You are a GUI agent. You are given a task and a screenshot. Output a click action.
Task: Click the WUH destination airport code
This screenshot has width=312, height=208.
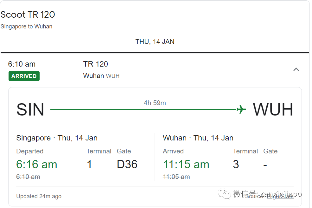tap(273, 110)
